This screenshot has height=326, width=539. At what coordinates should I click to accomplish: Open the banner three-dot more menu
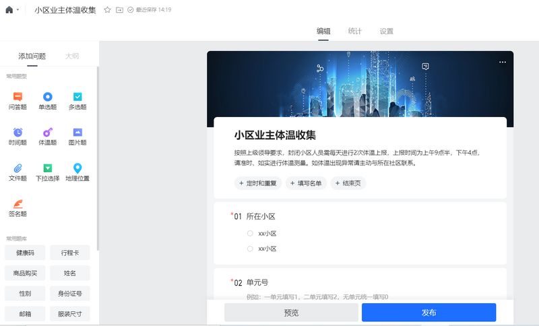(x=502, y=62)
